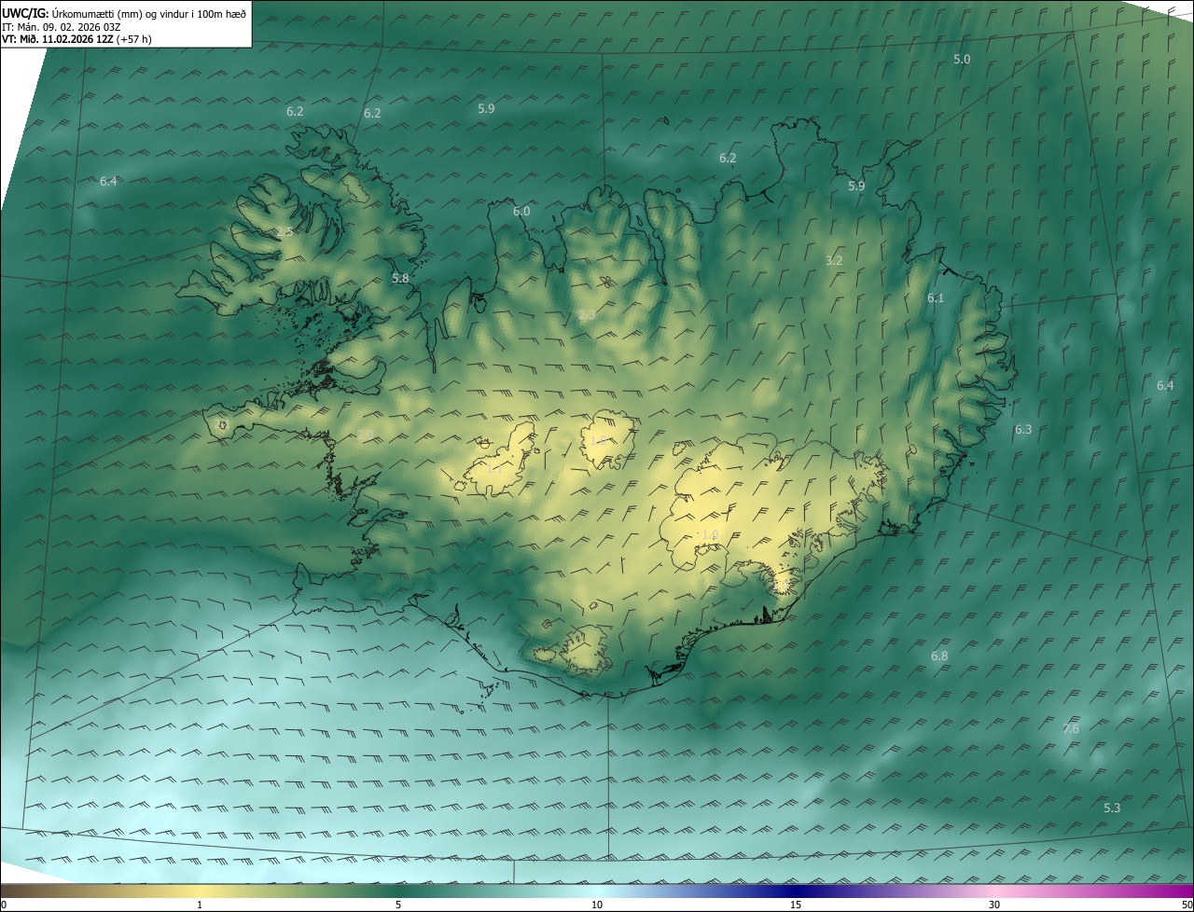The height and width of the screenshot is (912, 1194).
Task: Click the color scale tick label 1
Action: pyautogui.click(x=200, y=905)
